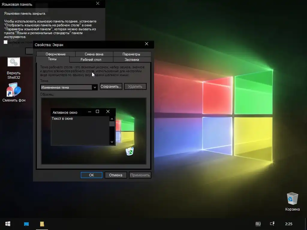Screen dimensions: 307x230
Task: Check the box in Языковая панель dialog
Action: [5, 42]
